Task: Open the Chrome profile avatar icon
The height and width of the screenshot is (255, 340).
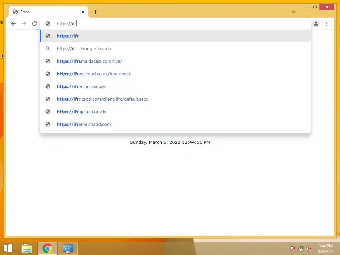Action: 316,24
